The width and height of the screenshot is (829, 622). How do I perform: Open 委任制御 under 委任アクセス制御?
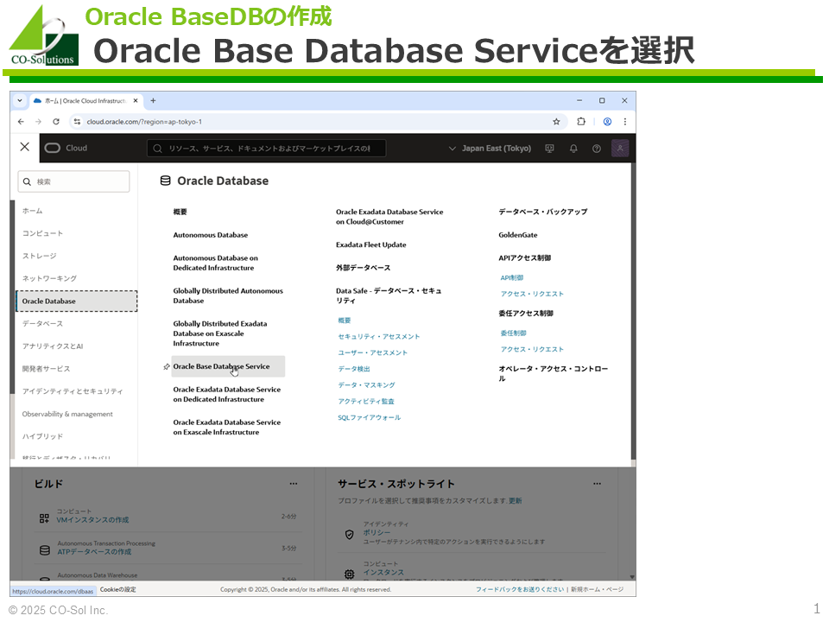(513, 333)
